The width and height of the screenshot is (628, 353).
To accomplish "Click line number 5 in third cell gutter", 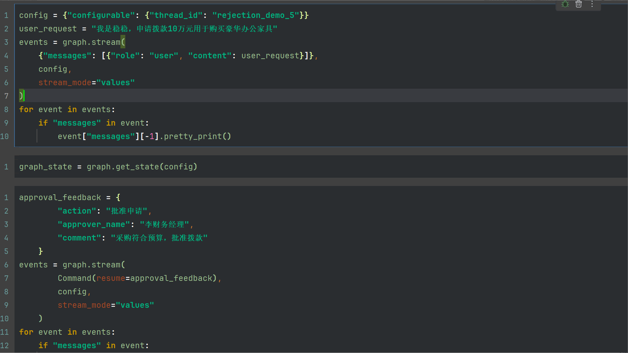I will tap(6, 251).
